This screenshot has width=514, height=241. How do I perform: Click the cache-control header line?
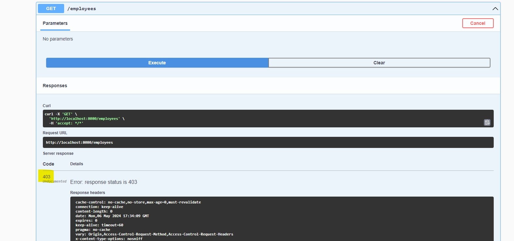point(138,202)
